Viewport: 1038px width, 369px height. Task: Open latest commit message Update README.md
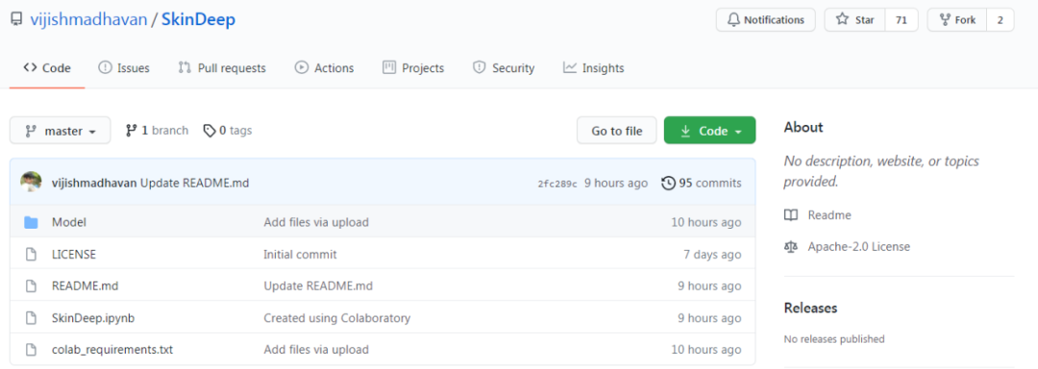194,184
